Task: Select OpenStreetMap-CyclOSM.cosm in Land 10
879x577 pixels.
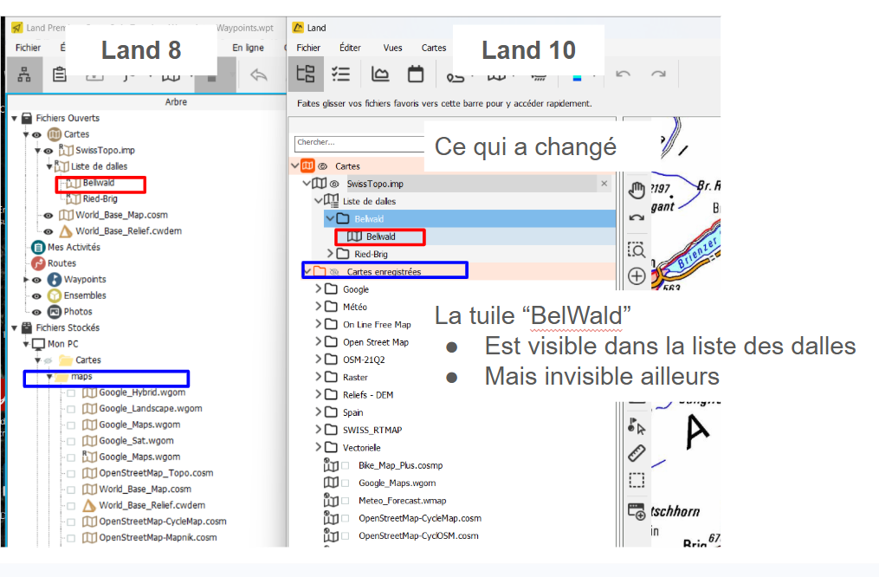Action: pos(418,536)
